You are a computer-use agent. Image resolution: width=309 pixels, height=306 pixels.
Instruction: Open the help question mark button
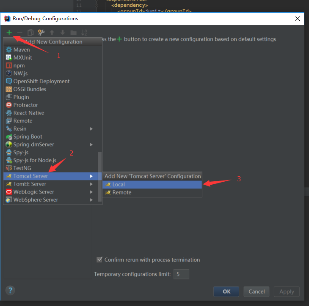[x=10, y=290]
